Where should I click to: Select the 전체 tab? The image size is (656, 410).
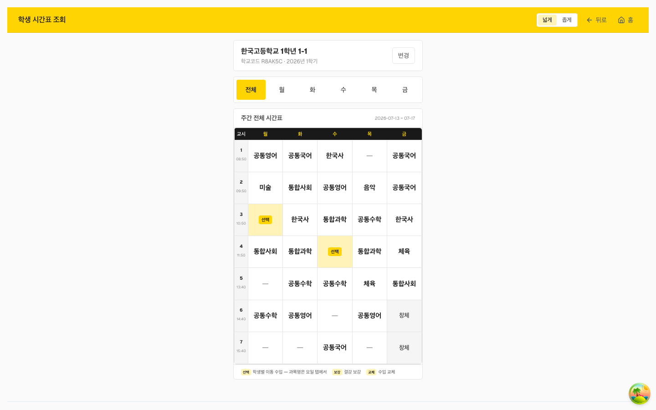tap(251, 90)
